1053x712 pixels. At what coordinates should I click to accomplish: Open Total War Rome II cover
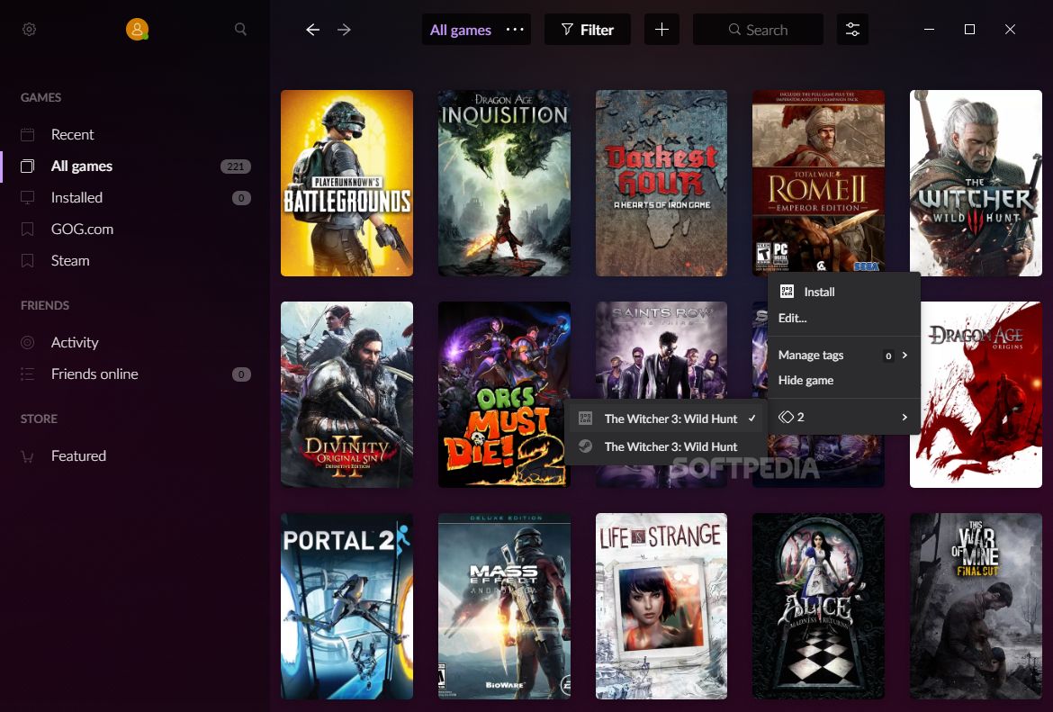click(819, 181)
